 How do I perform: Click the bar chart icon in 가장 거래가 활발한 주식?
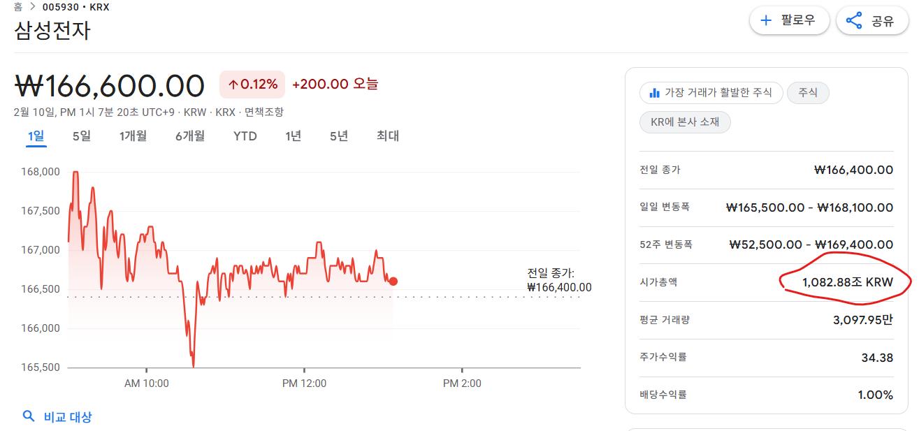(x=655, y=92)
